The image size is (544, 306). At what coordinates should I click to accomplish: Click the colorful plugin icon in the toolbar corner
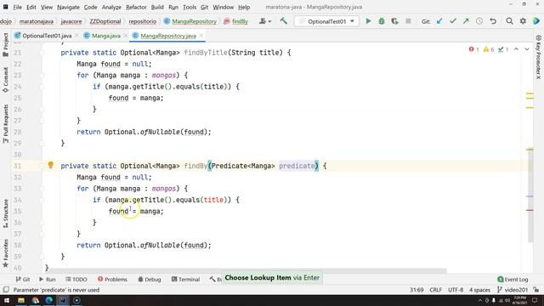pyautogui.click(x=536, y=21)
